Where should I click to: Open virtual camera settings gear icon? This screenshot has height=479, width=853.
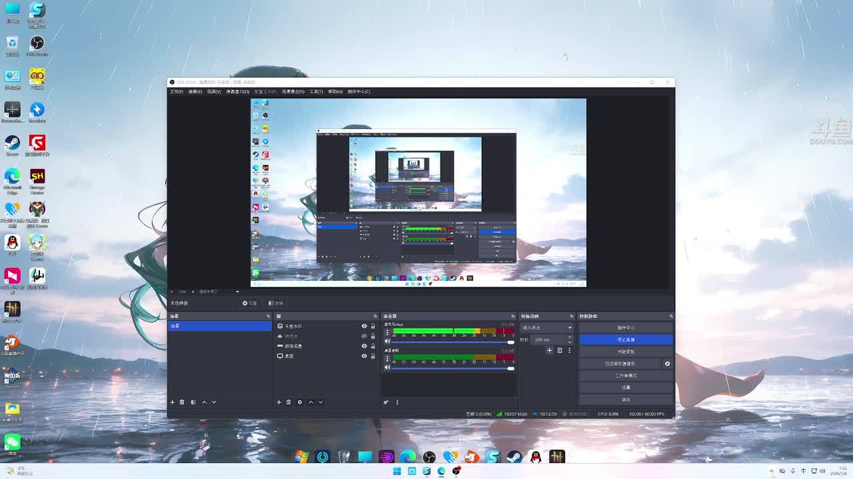[x=667, y=364]
